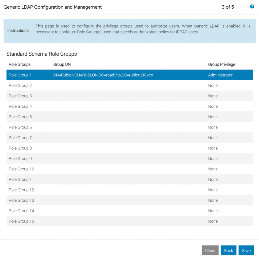Close the Generic LDAP configuration dialog

pos(210,250)
